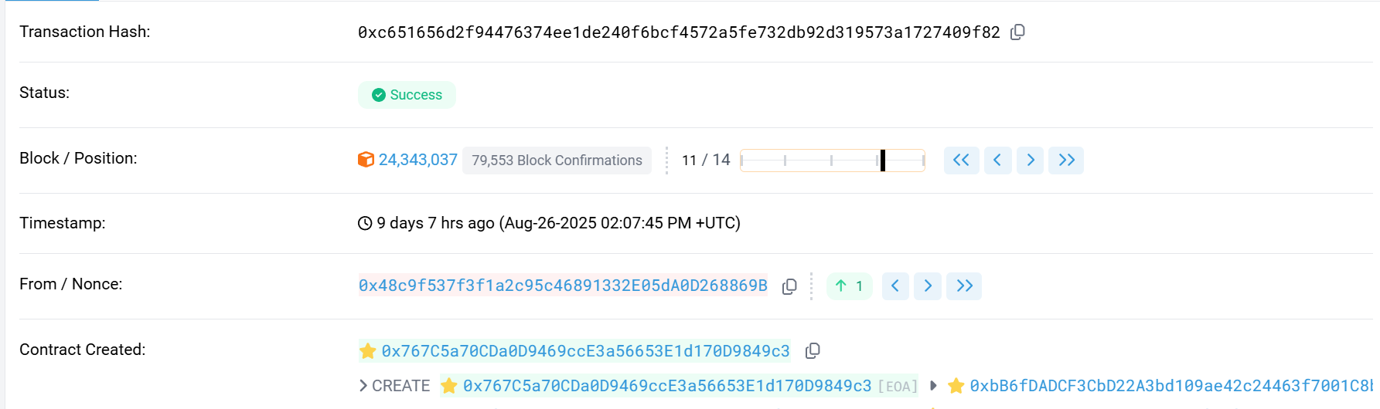Jump to first transaction in block
This screenshot has height=409, width=1380.
(961, 160)
